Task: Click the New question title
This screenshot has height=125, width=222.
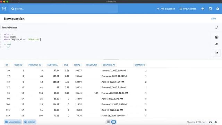Action: pos(14,19)
